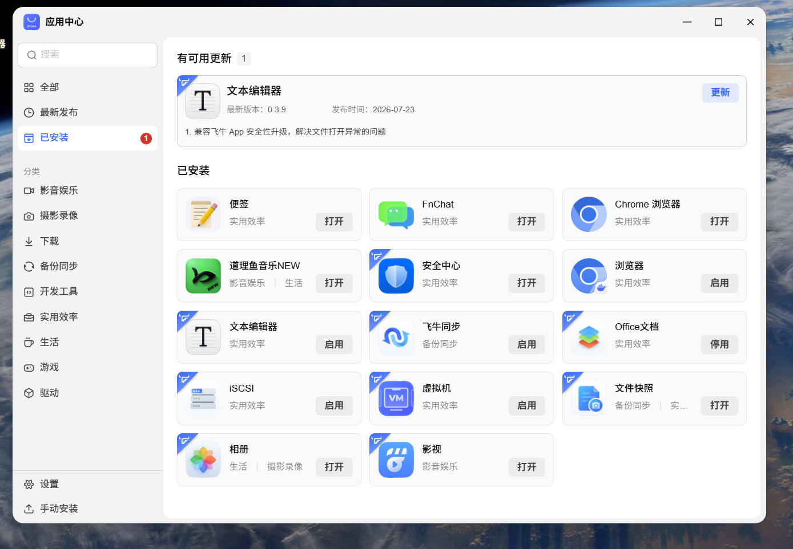Click the 应用中心 store logo icon
793x549 pixels.
[x=31, y=22]
